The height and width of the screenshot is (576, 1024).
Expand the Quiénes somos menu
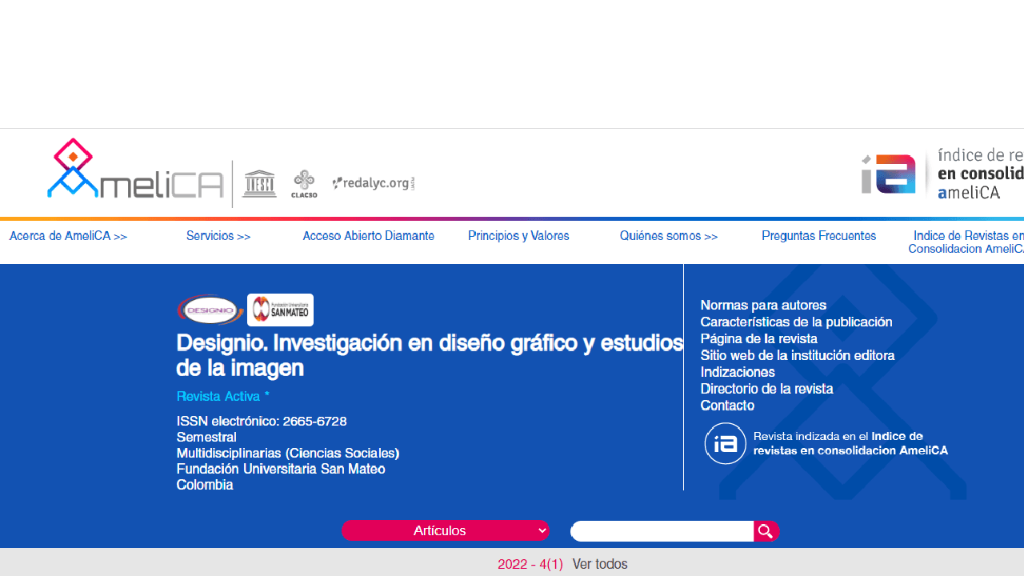pyautogui.click(x=669, y=236)
